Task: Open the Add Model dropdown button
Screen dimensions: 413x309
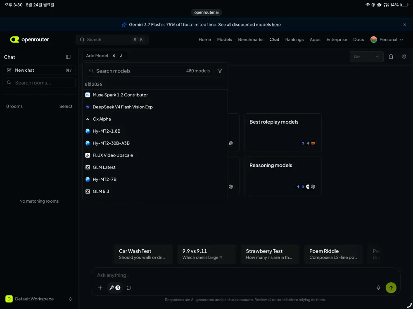Action: pyautogui.click(x=105, y=56)
